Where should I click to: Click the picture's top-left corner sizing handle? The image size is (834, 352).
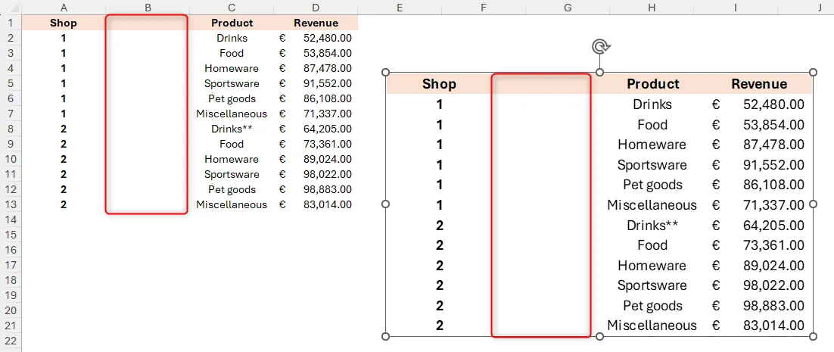click(386, 73)
